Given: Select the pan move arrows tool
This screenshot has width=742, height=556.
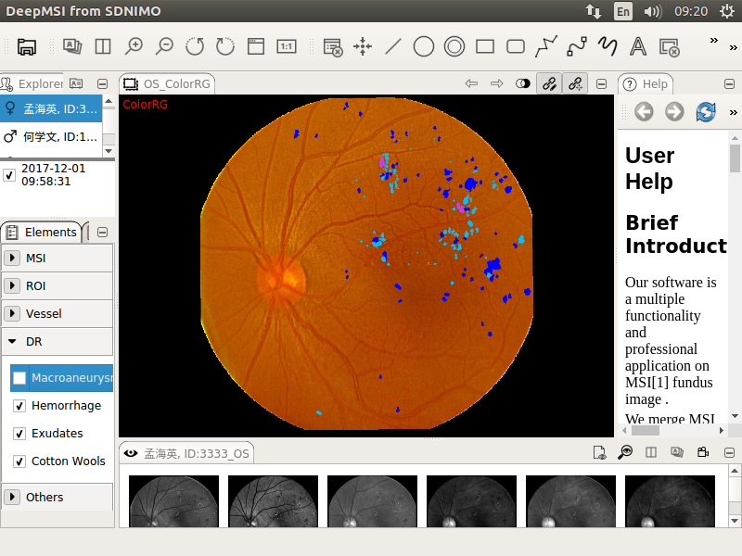Looking at the screenshot, I should pyautogui.click(x=363, y=46).
